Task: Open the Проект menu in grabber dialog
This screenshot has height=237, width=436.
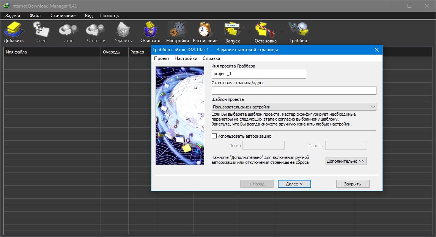Action: (x=162, y=58)
